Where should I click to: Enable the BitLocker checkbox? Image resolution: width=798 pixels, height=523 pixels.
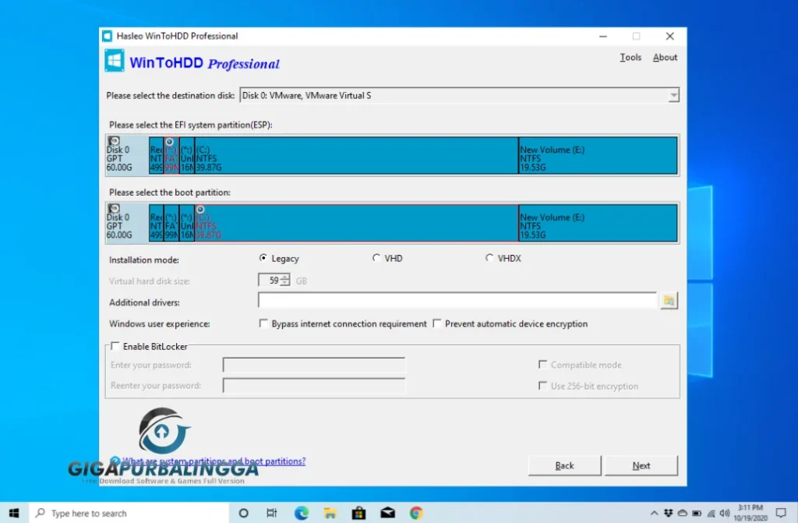[115, 346]
